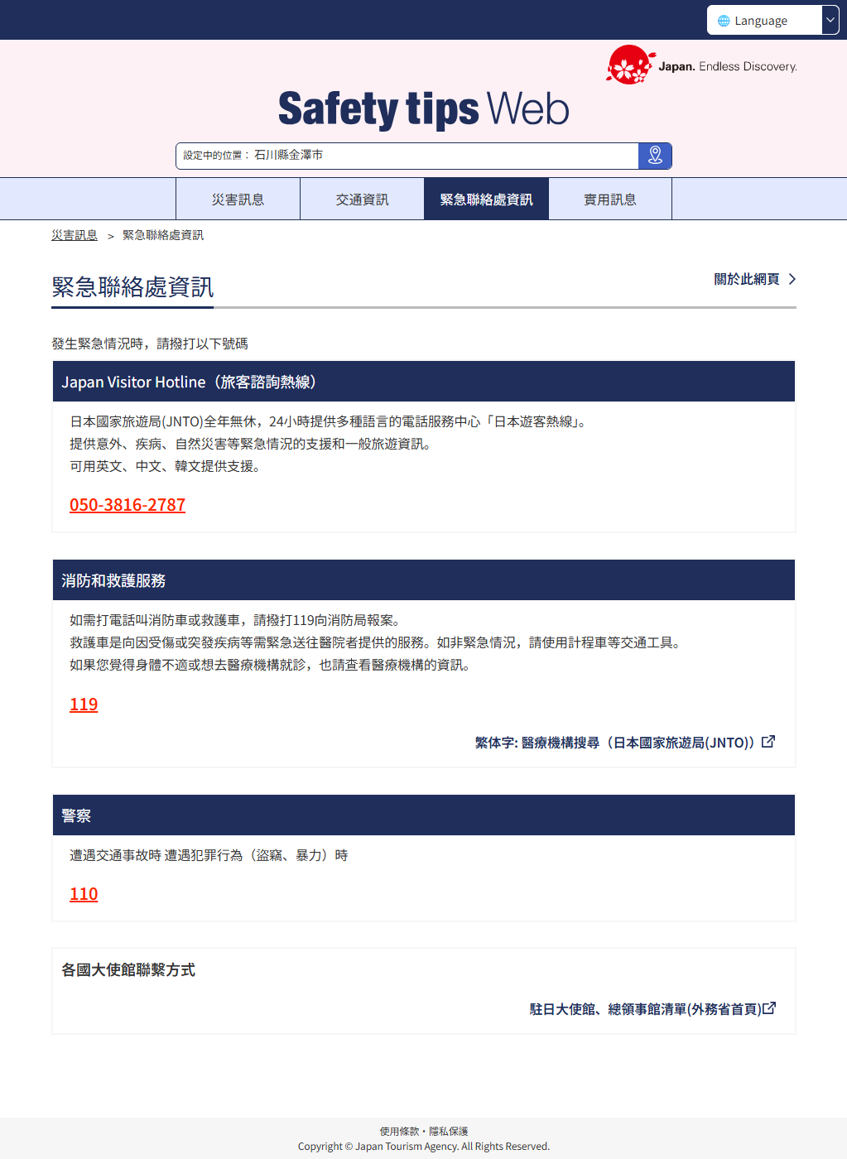Click external link icon after embassy list
Viewport: 847px width, 1159px height.
[x=769, y=1008]
